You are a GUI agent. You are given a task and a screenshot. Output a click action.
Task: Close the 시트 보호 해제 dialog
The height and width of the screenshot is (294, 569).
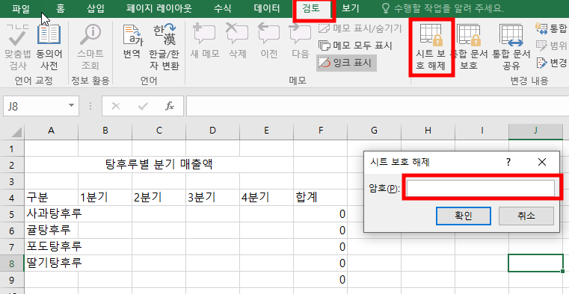[x=542, y=162]
